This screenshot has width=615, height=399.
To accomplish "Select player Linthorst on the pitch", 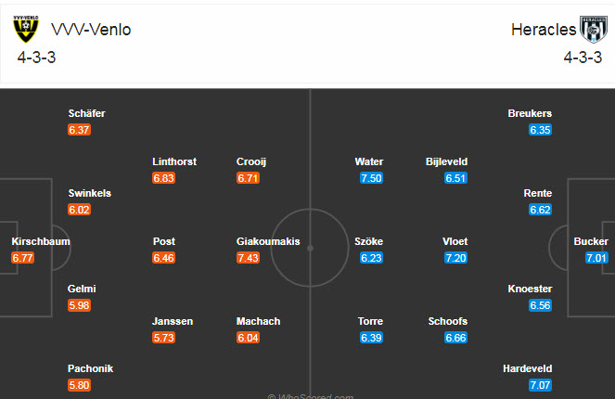I will 174,161.
